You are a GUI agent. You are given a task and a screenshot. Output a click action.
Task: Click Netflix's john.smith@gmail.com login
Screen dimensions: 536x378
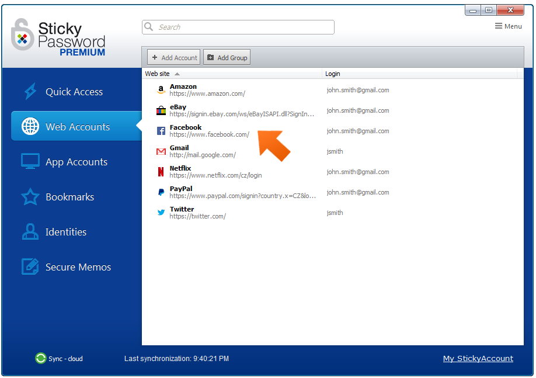[357, 172]
